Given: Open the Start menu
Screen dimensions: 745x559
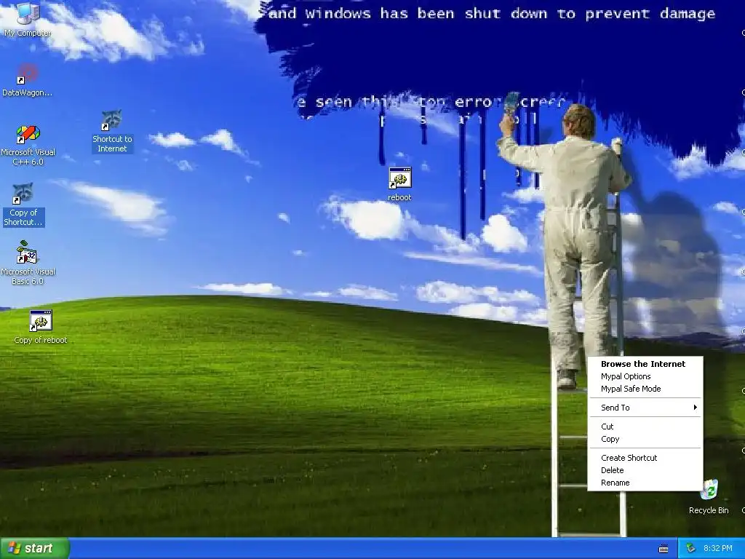Looking at the screenshot, I should 35,548.
